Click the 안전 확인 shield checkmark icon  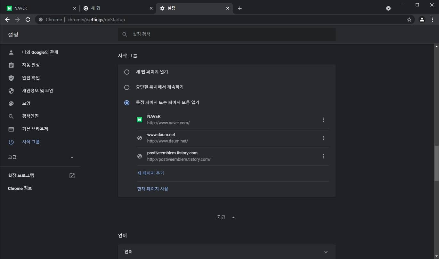pos(11,77)
